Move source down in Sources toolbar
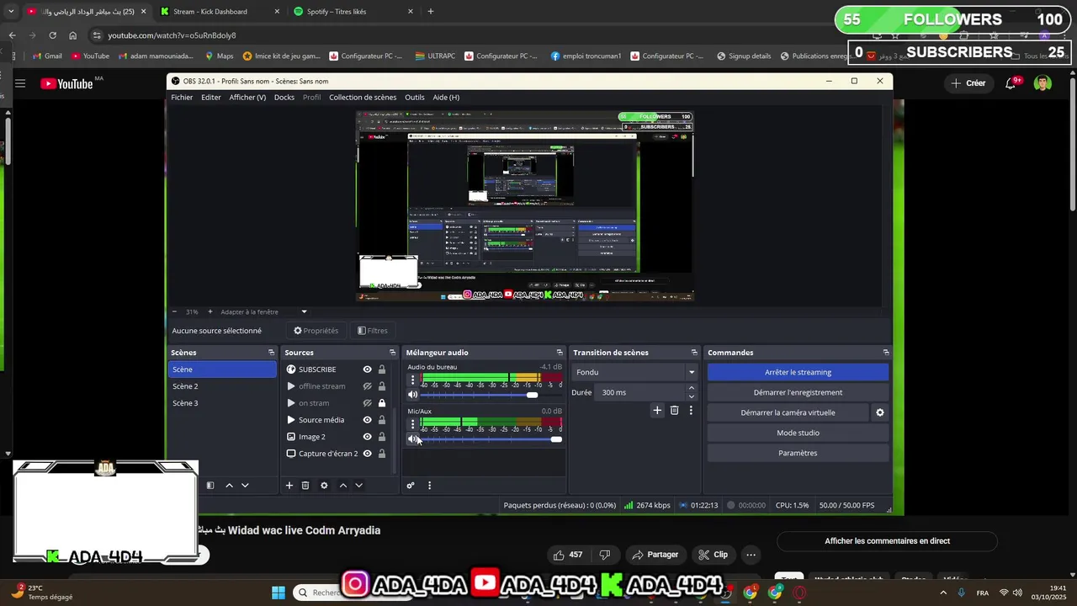The height and width of the screenshot is (606, 1077). point(358,486)
